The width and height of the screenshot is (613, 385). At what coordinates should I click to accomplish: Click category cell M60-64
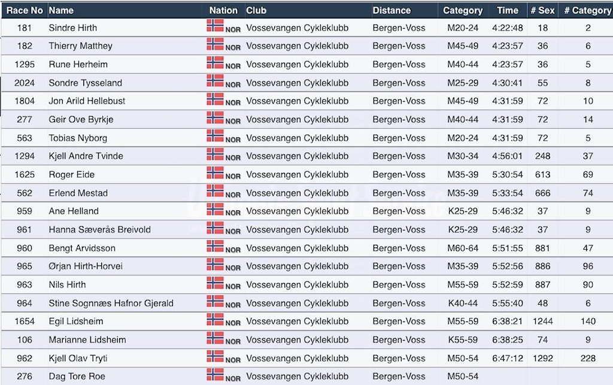(463, 248)
